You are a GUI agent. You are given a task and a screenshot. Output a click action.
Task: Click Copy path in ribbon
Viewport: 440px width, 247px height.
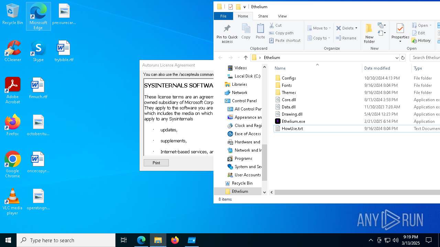281,33
